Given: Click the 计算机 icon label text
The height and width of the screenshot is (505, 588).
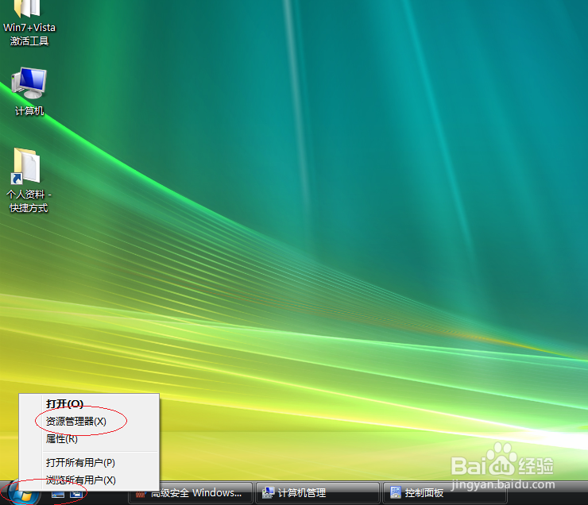Looking at the screenshot, I should pyautogui.click(x=29, y=111).
